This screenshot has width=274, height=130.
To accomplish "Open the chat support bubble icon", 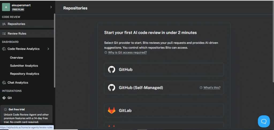I will [264, 121].
